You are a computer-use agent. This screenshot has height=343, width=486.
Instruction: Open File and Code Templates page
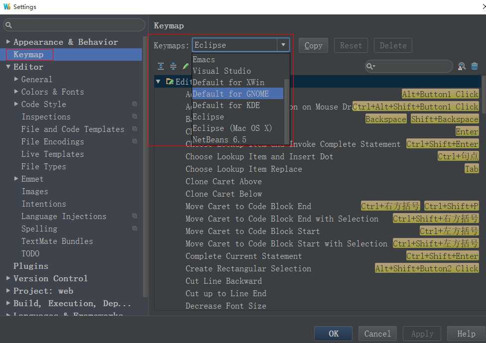coord(73,129)
